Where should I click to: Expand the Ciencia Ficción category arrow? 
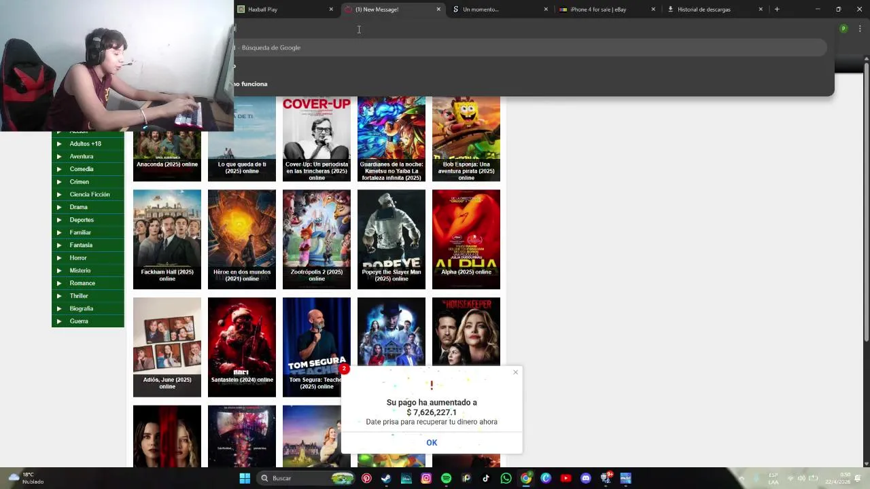click(59, 194)
